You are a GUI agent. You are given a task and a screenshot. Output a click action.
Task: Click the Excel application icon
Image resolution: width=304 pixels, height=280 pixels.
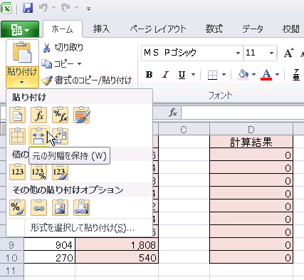[x=6, y=8]
